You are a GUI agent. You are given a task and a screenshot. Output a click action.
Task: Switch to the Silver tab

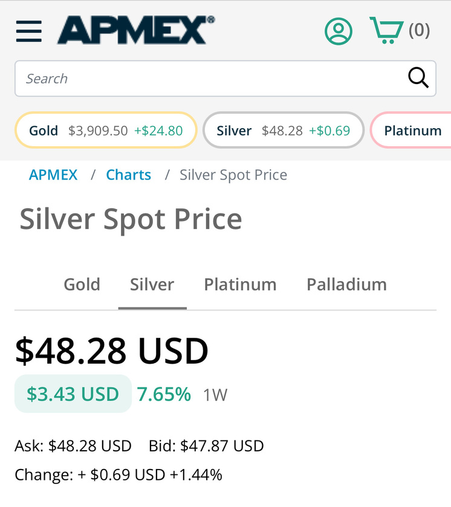[x=152, y=285]
